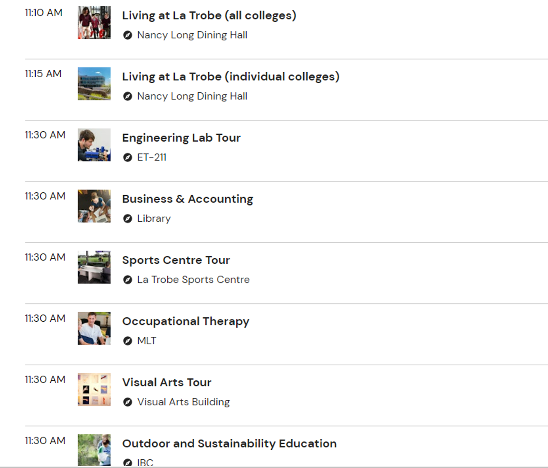Open the Engineering Lab Tour session
Screen dimensions: 548x468
pyautogui.click(x=181, y=138)
